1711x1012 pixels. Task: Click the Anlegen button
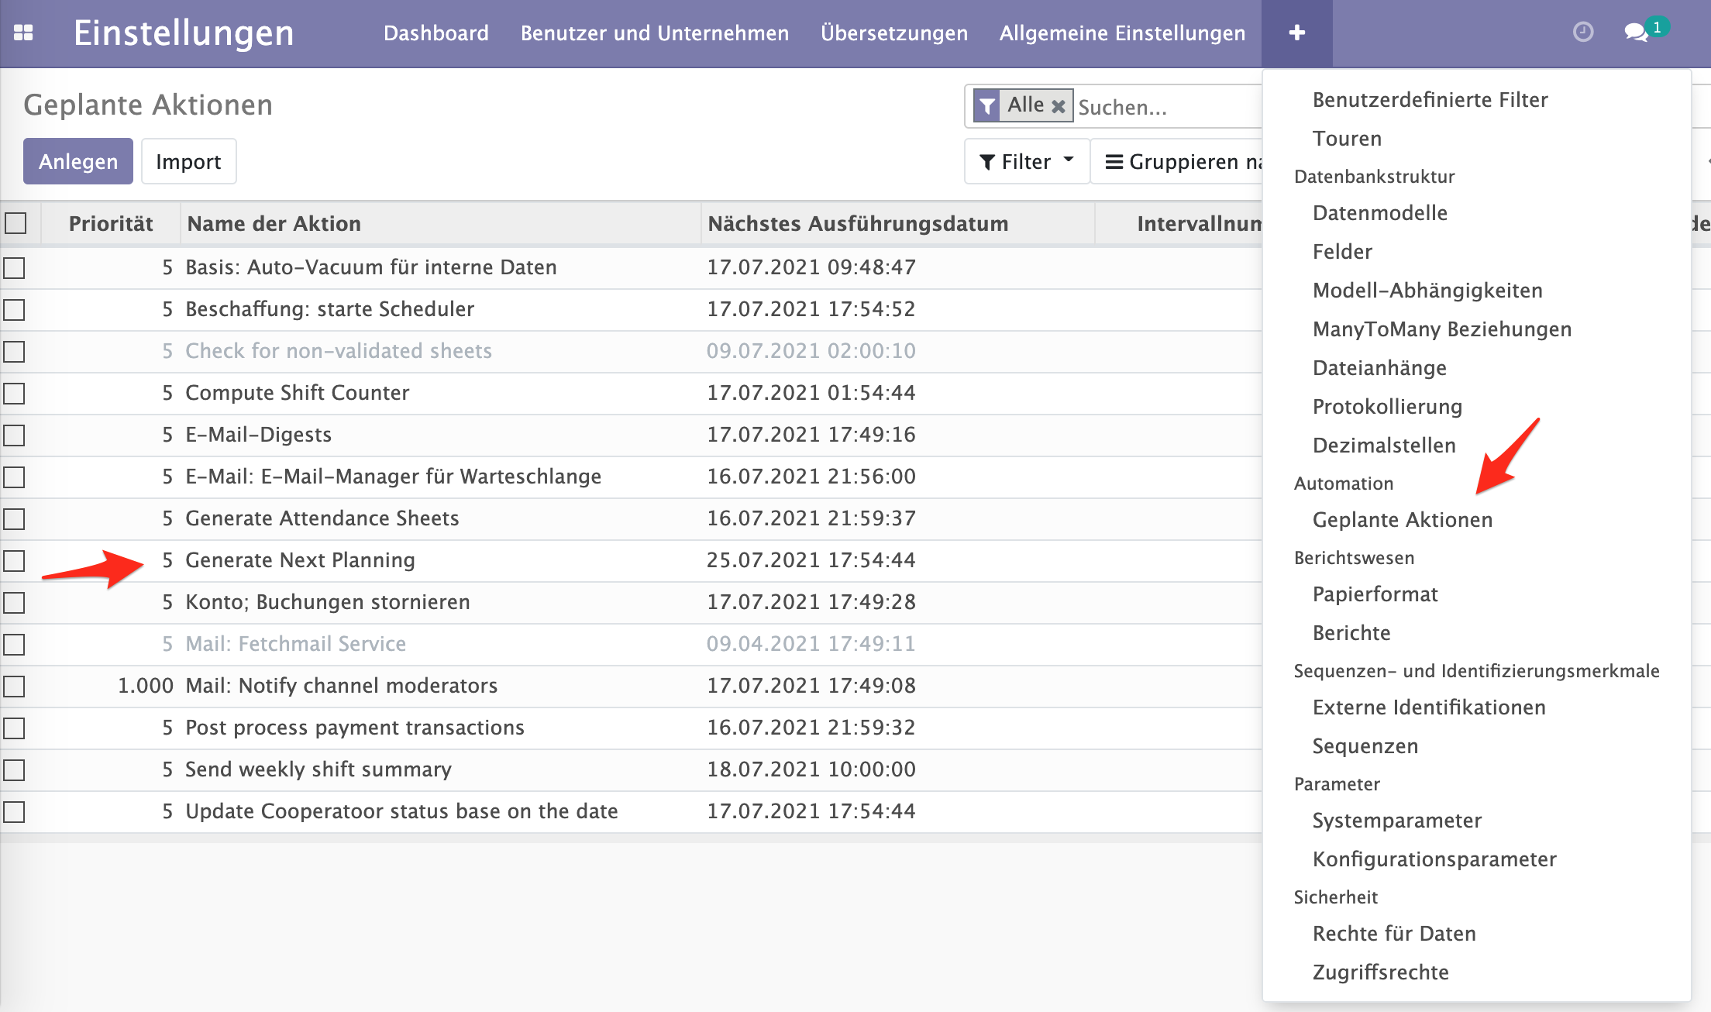pos(78,161)
